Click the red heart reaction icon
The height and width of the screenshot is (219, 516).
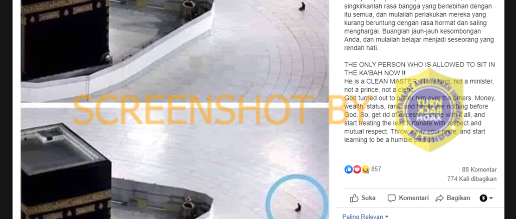tap(357, 169)
